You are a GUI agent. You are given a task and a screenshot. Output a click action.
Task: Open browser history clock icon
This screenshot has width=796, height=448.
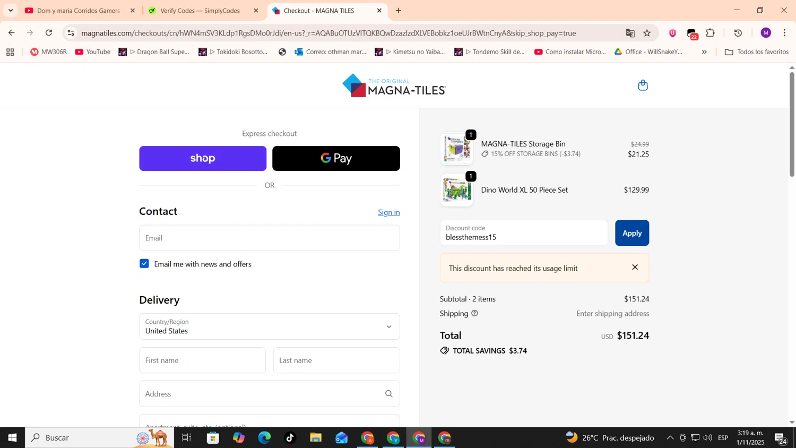pyautogui.click(x=738, y=33)
